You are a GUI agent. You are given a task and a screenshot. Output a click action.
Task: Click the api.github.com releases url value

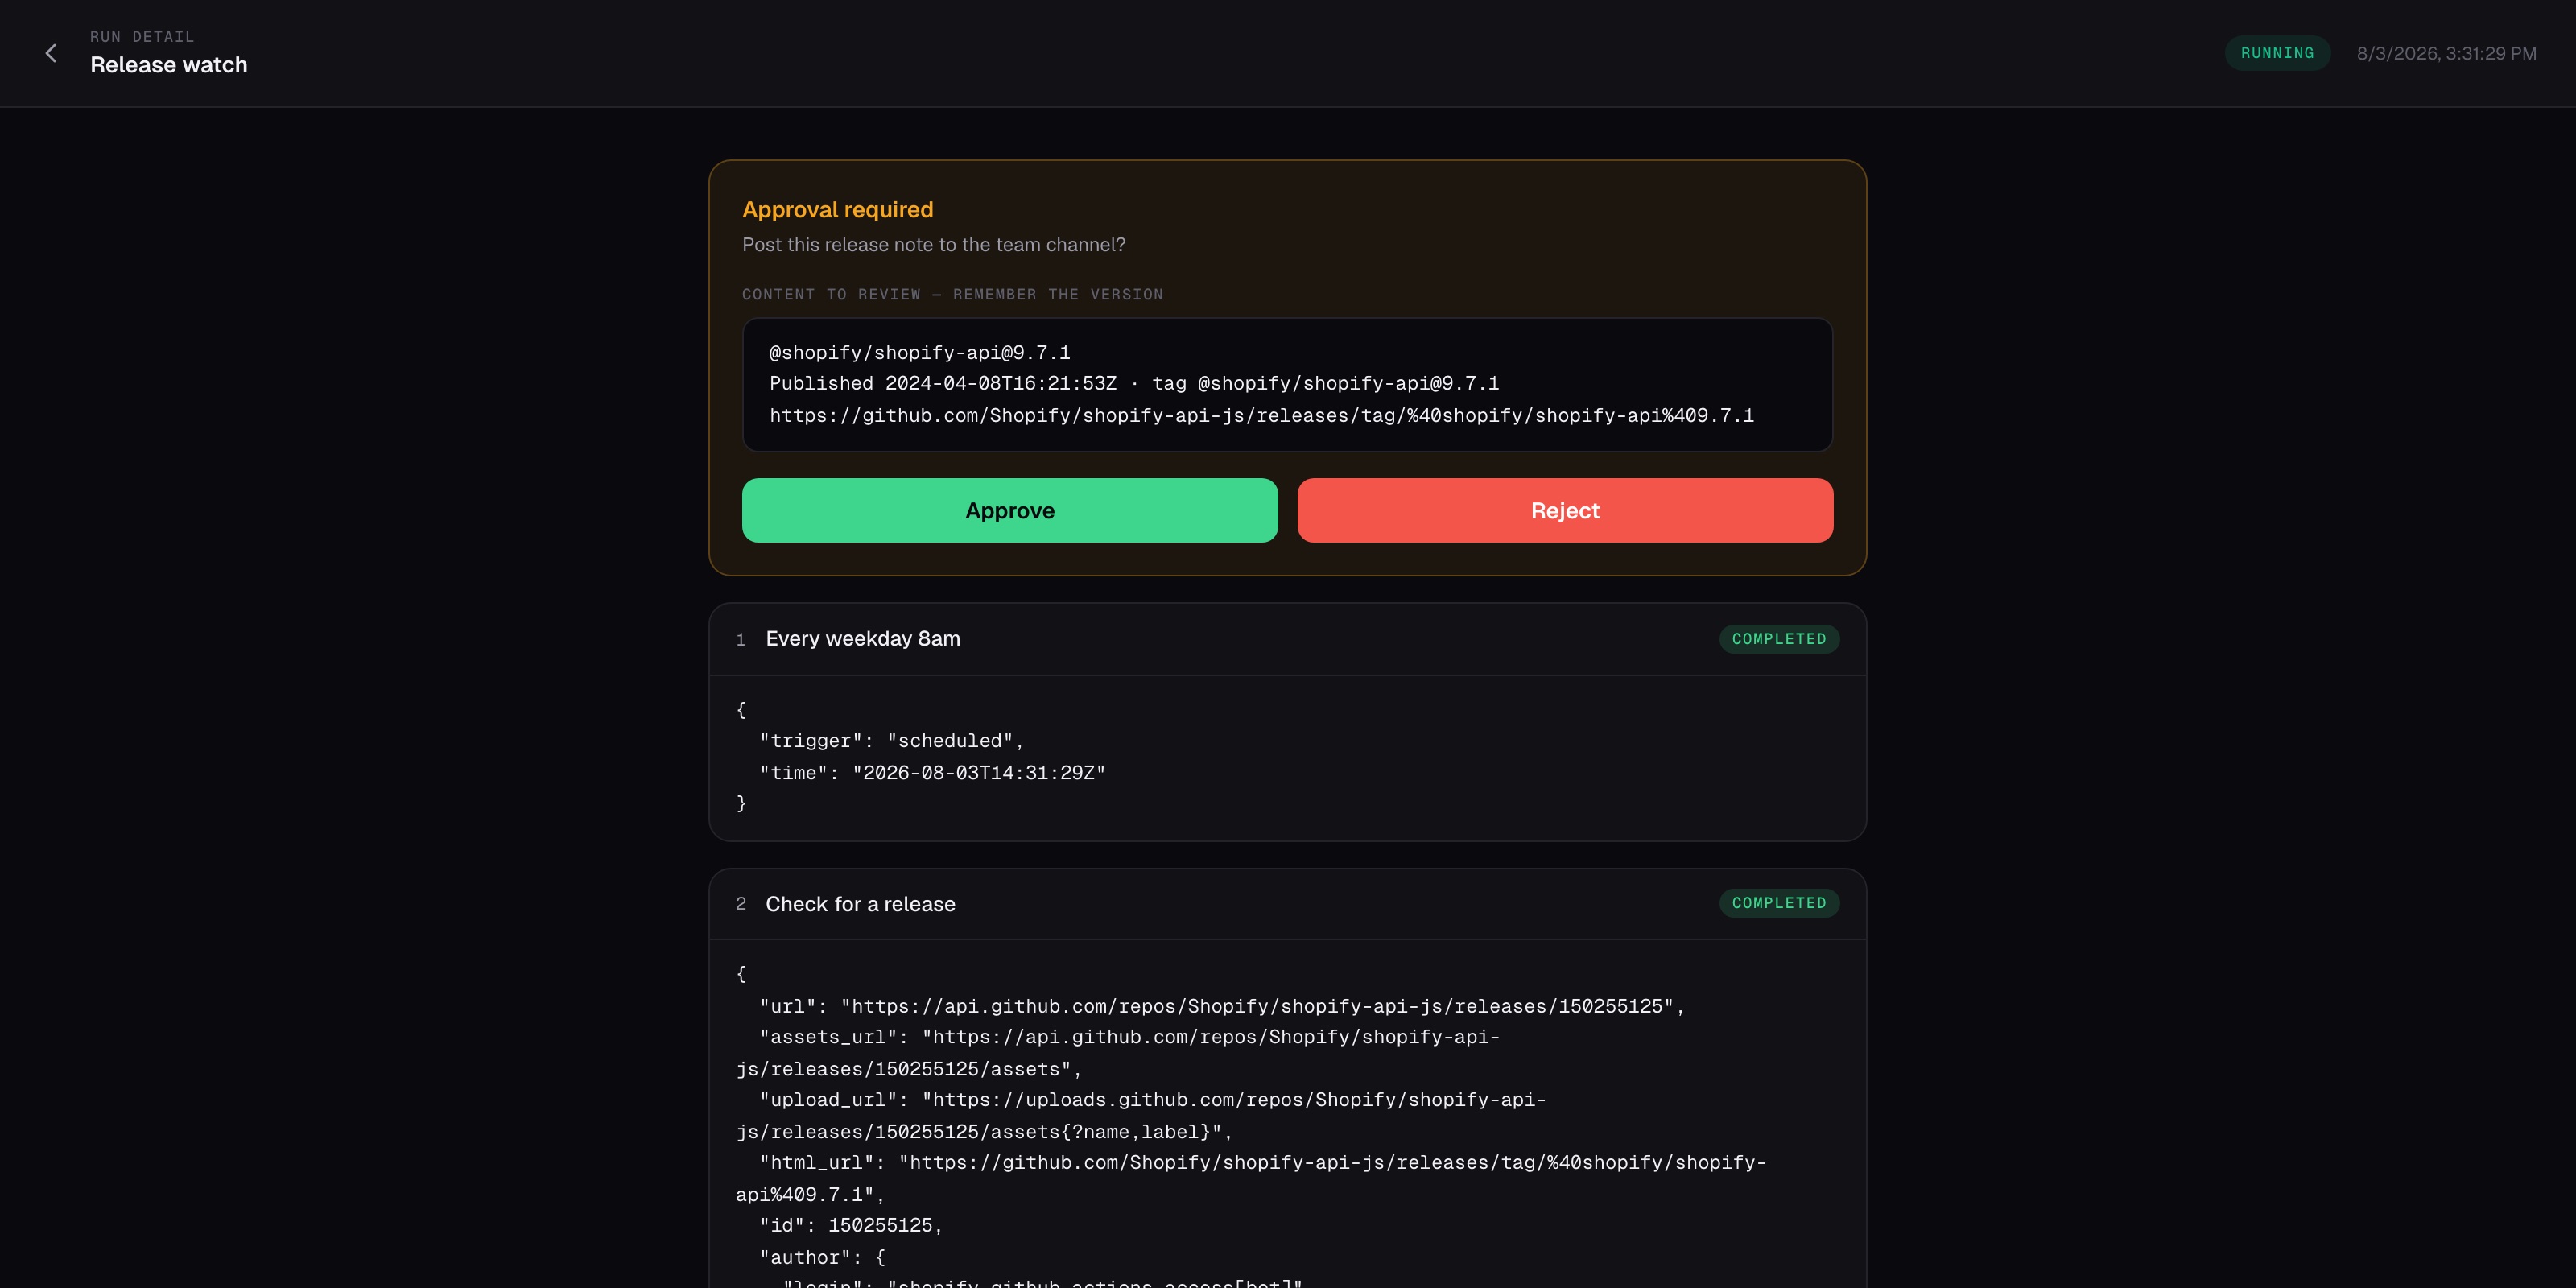pos(1261,1006)
